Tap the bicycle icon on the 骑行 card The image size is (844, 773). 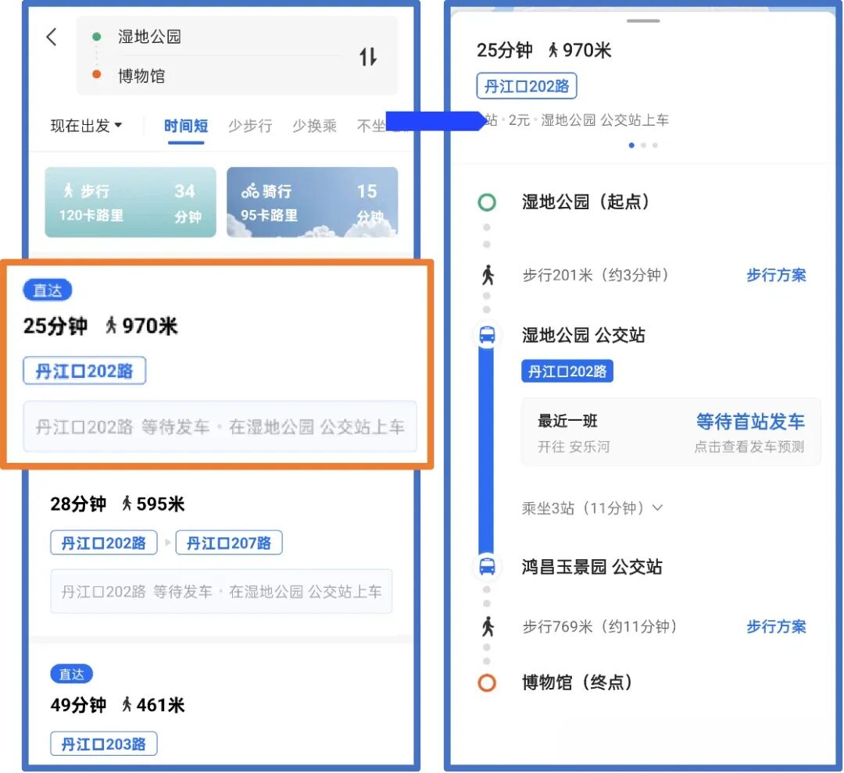250,191
